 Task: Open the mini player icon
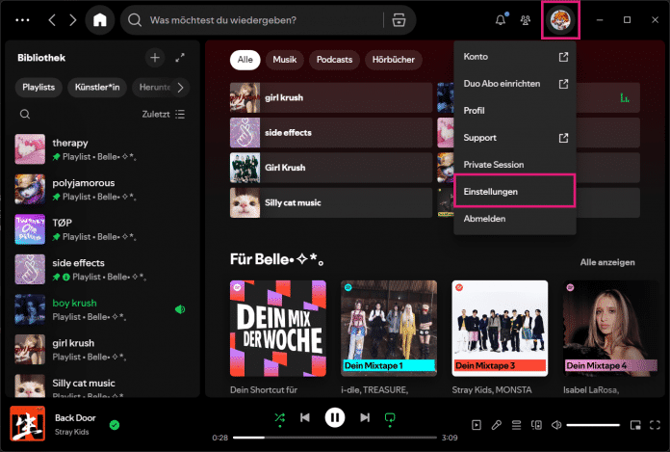pos(634,424)
